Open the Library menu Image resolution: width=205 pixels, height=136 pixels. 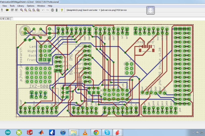pos(21,6)
